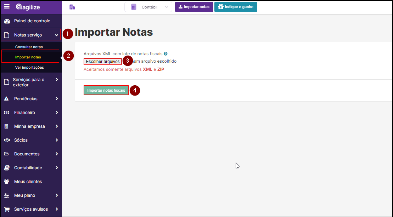Open the Sócios menu label
Viewport: 393px width, 217px height.
(21, 140)
